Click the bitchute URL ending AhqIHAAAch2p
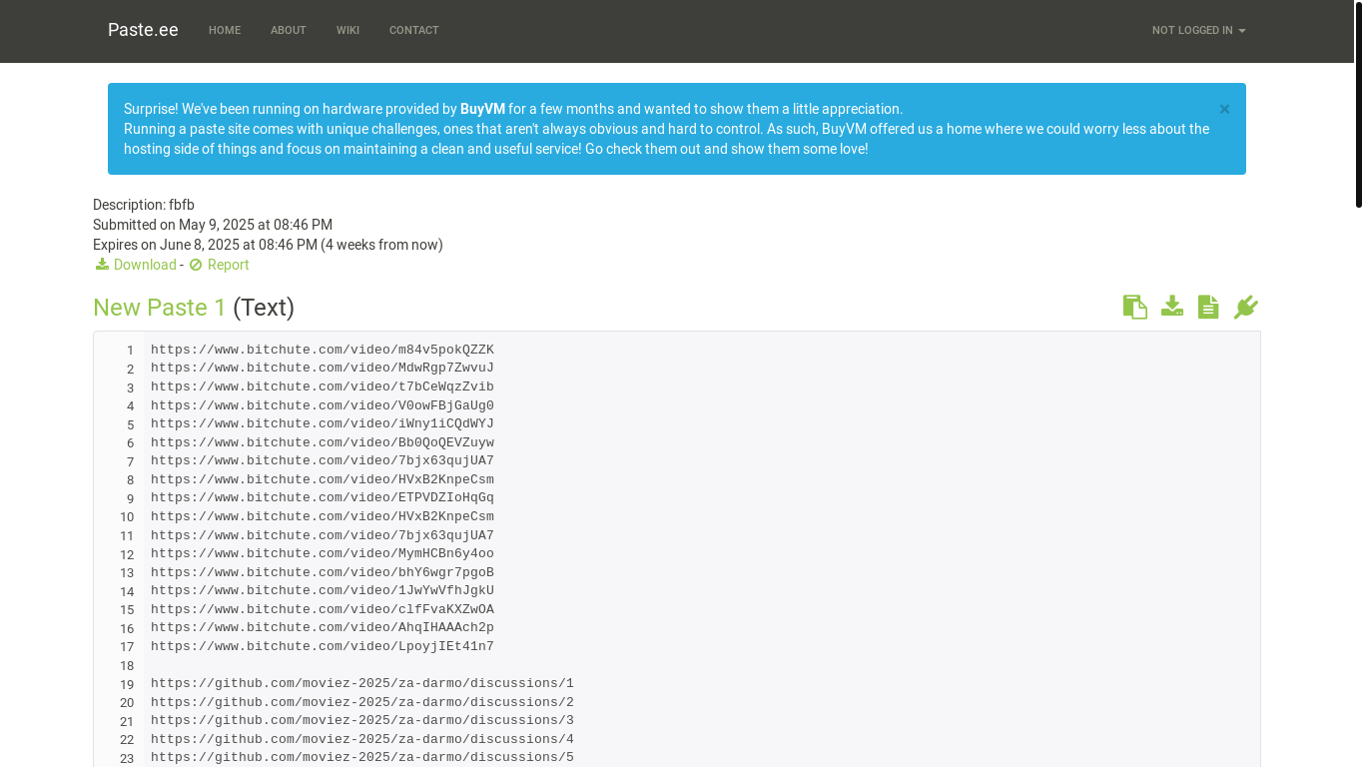 [323, 627]
